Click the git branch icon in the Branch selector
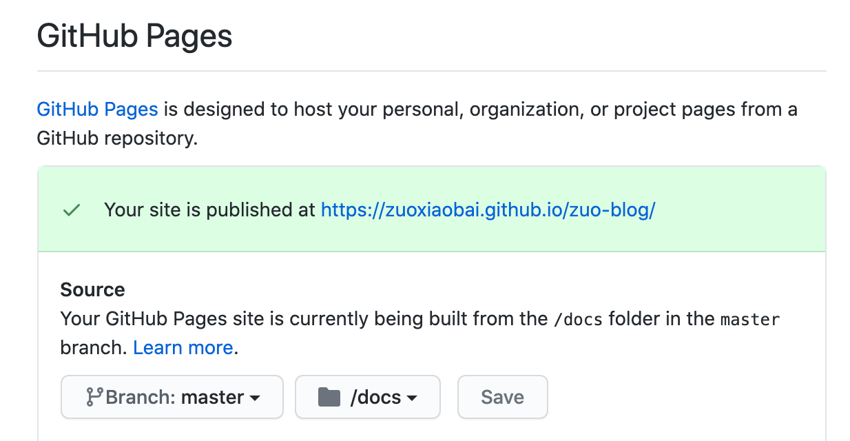 tap(96, 397)
